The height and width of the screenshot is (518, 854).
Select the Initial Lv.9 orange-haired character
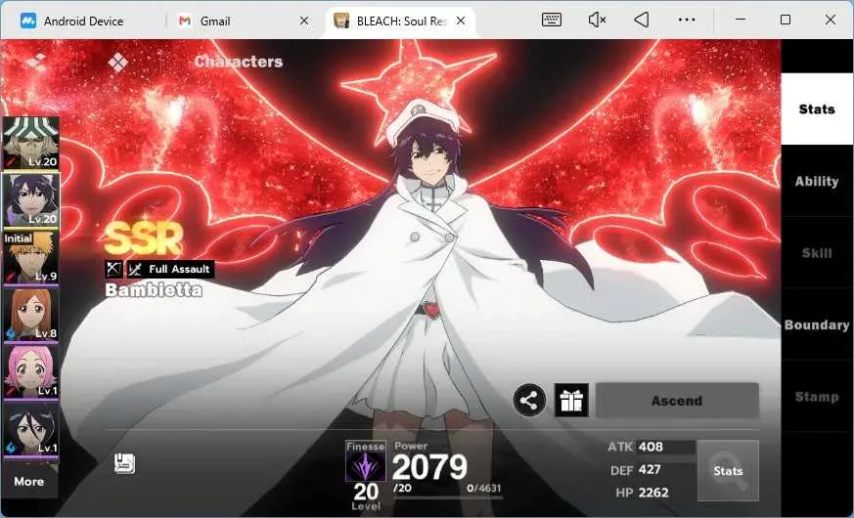pyautogui.click(x=31, y=257)
